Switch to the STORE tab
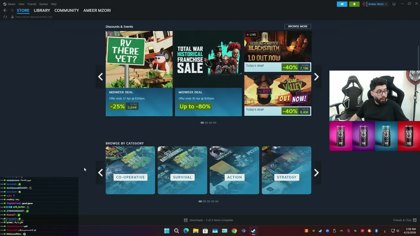The width and height of the screenshot is (420, 236). coord(23,10)
